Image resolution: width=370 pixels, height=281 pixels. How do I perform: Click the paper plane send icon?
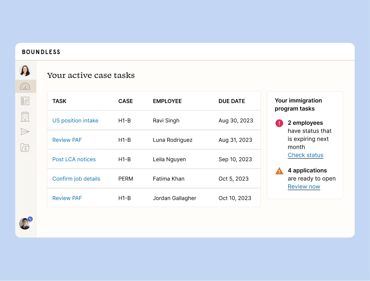pos(25,132)
